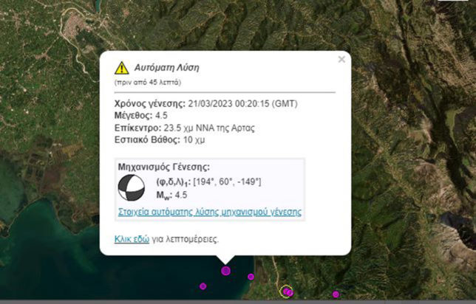Click the Αυτόματη Λύση popup title
This screenshot has height=304, width=476.
point(166,67)
